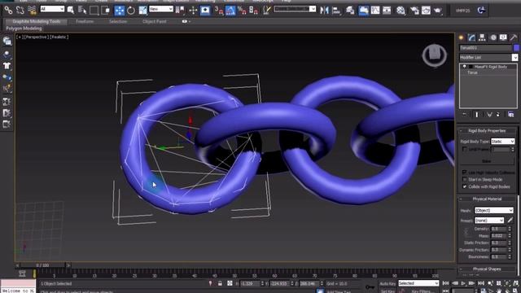Click Edit Named Selection Sets icon
This screenshot has height=293, width=521.
(267, 11)
